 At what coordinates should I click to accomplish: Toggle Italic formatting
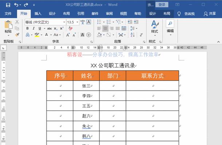point(33,28)
